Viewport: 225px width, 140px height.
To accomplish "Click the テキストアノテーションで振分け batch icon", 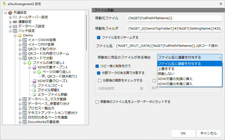I will [25, 113].
